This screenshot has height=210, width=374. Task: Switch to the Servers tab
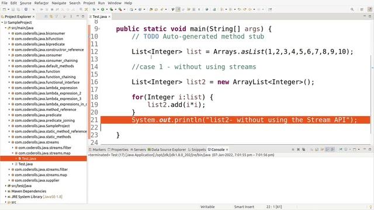pyautogui.click(x=138, y=149)
